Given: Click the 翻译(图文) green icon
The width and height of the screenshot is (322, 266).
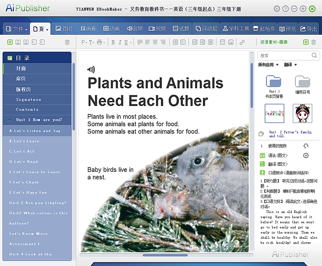Looking at the screenshot, I should (262, 164).
